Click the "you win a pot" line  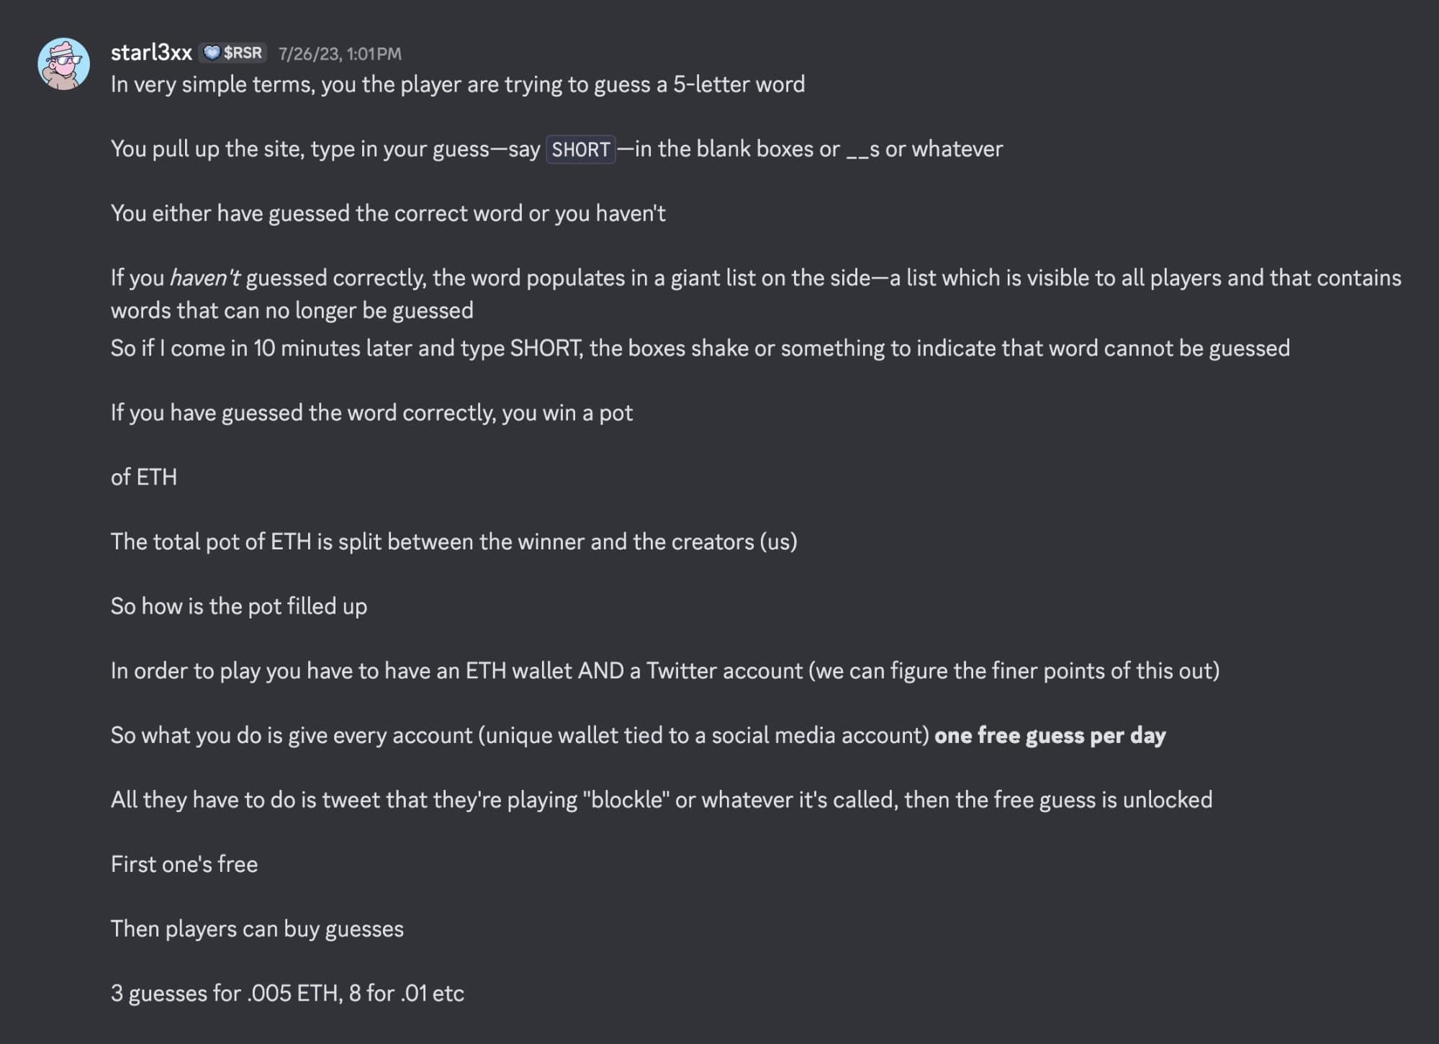371,413
